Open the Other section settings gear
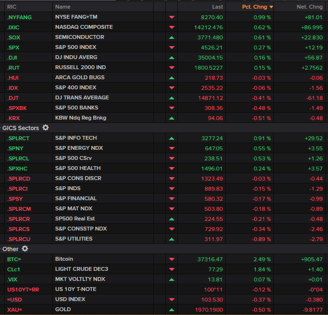Screen dimensions: 328x315 (x=25, y=249)
